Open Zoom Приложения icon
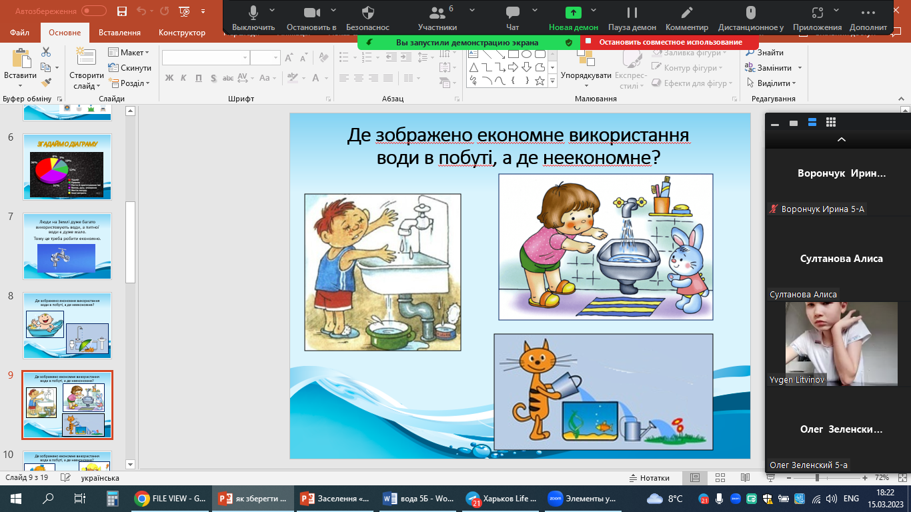Image resolution: width=911 pixels, height=512 pixels. point(818,13)
